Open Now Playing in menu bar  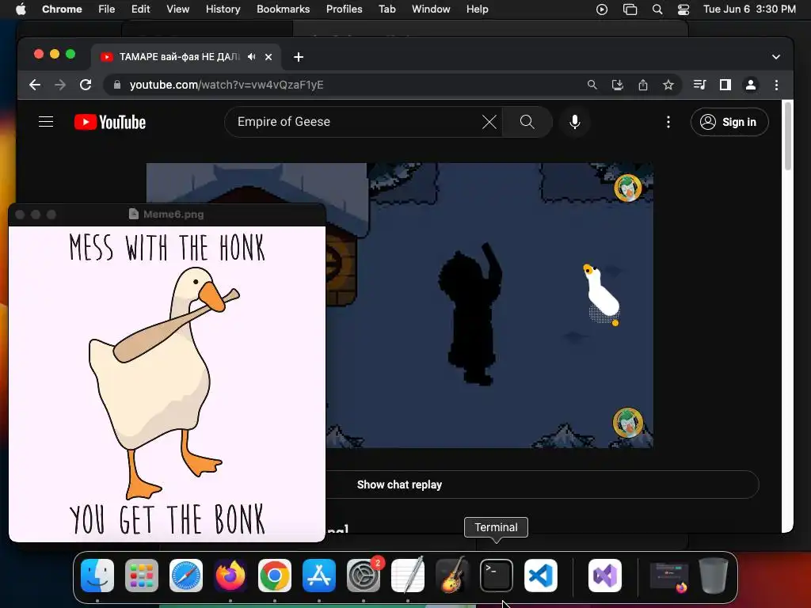(x=602, y=9)
